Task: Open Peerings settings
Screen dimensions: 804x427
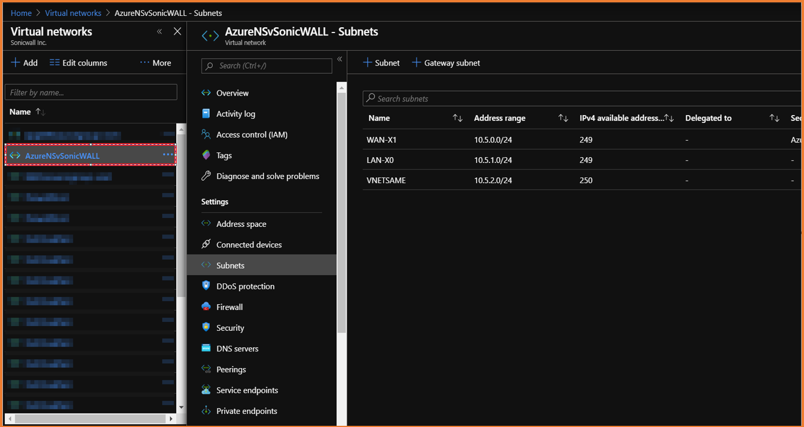Action: pyautogui.click(x=231, y=369)
